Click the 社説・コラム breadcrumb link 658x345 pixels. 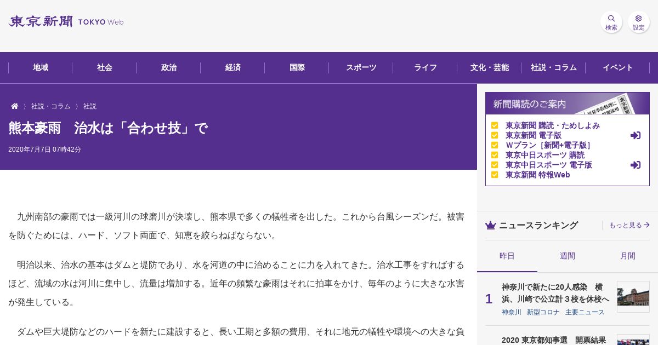[x=51, y=106]
